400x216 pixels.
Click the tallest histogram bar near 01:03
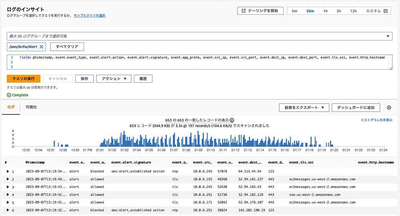click(124, 139)
